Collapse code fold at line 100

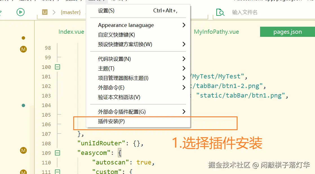(57, 67)
